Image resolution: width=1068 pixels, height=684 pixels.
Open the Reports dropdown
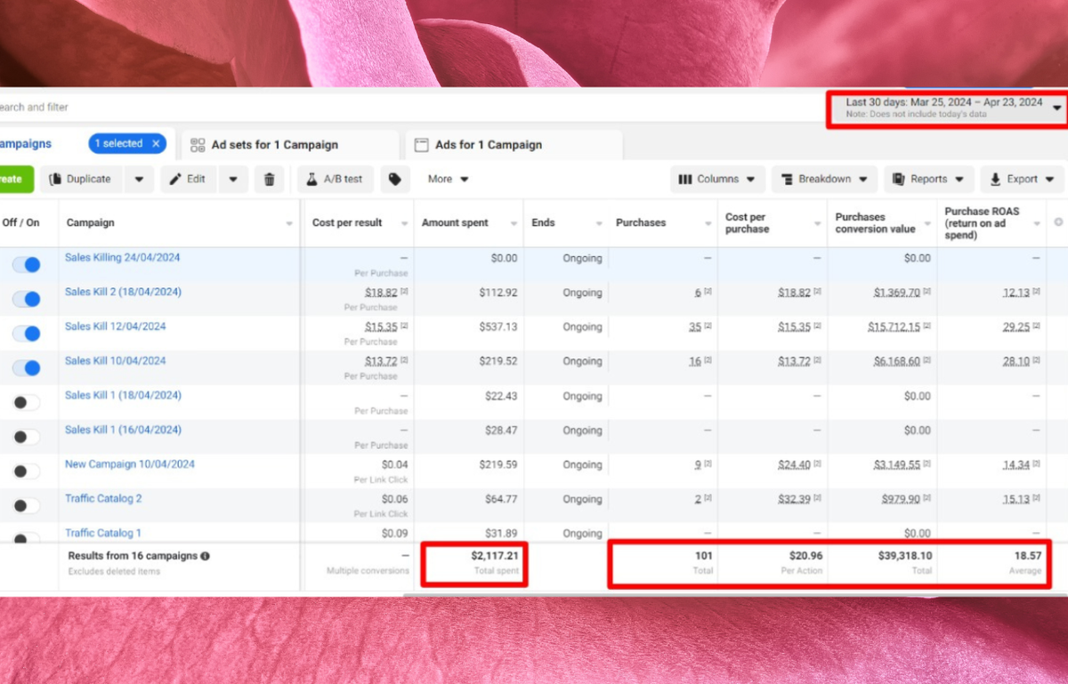(929, 179)
